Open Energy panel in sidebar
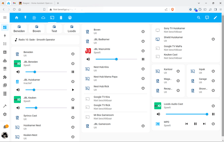The height and width of the screenshot is (142, 224). 5,35
